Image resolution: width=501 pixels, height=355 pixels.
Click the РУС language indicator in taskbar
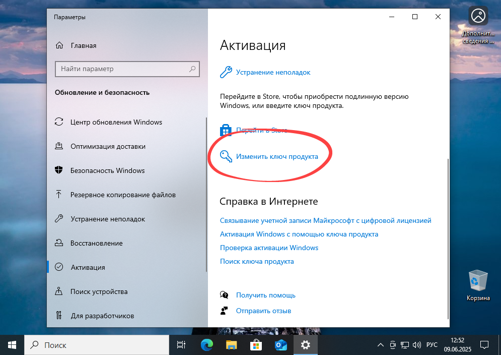[432, 345]
